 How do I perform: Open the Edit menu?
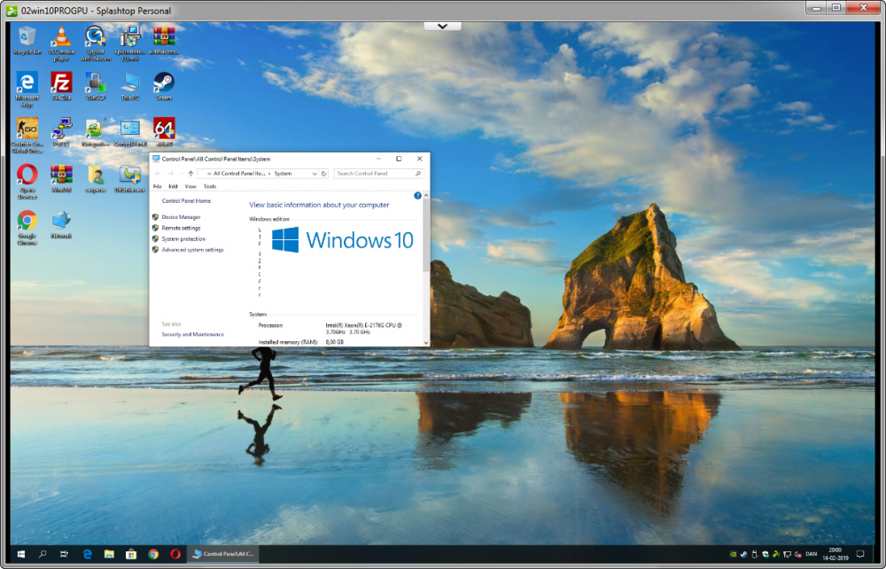pos(173,186)
